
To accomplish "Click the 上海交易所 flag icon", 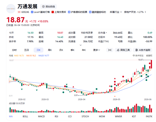I will tap(53, 12).
